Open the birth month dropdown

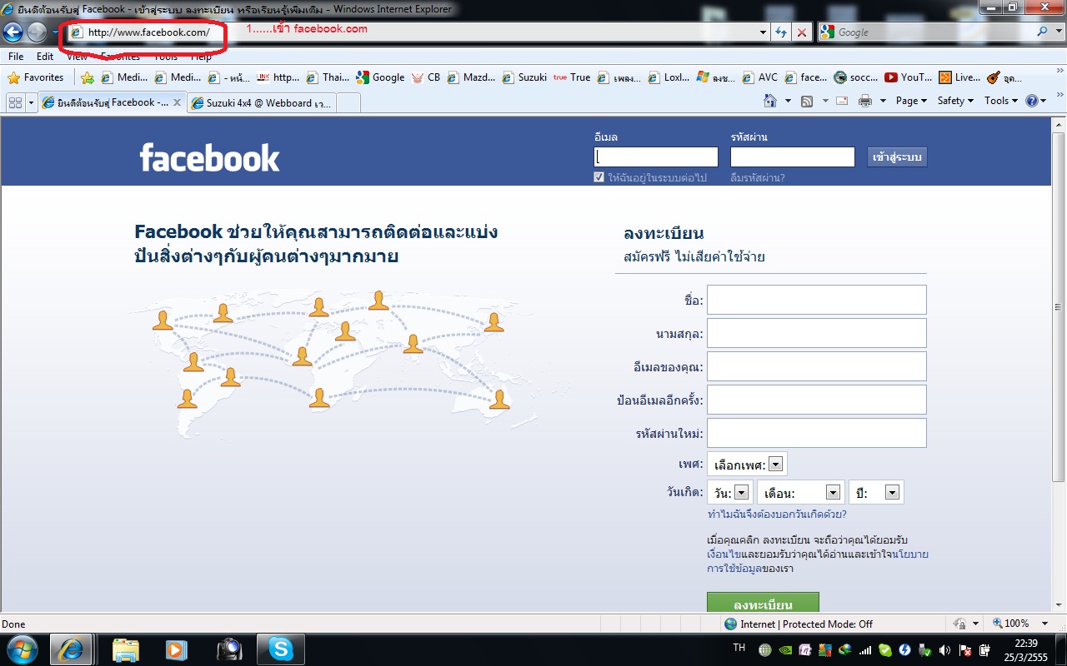(832, 493)
